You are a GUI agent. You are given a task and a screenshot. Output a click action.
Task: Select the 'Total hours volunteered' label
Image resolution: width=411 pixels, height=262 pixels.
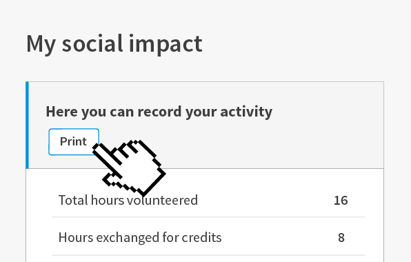tap(128, 200)
